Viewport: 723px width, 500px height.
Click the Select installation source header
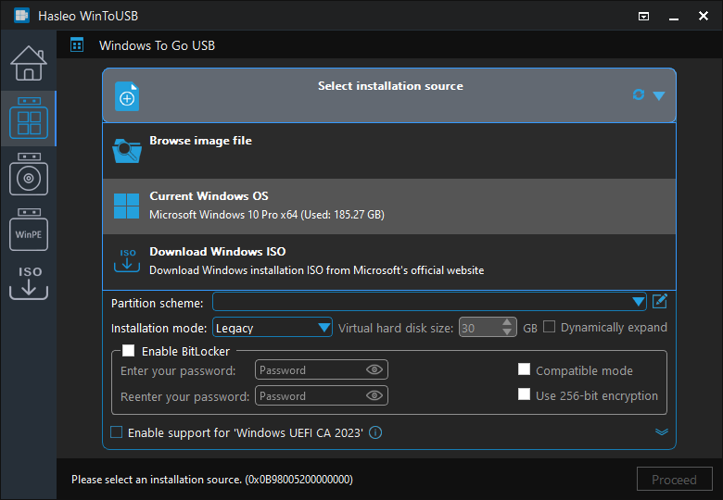pos(389,95)
